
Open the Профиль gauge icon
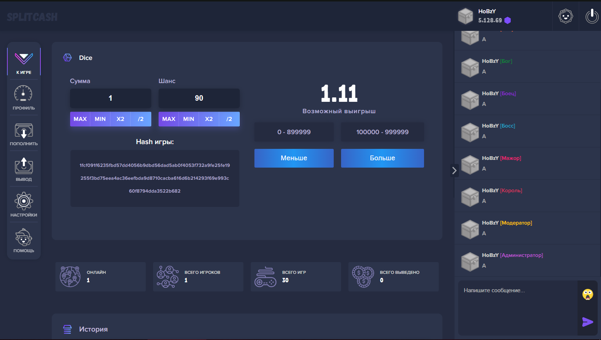click(23, 94)
